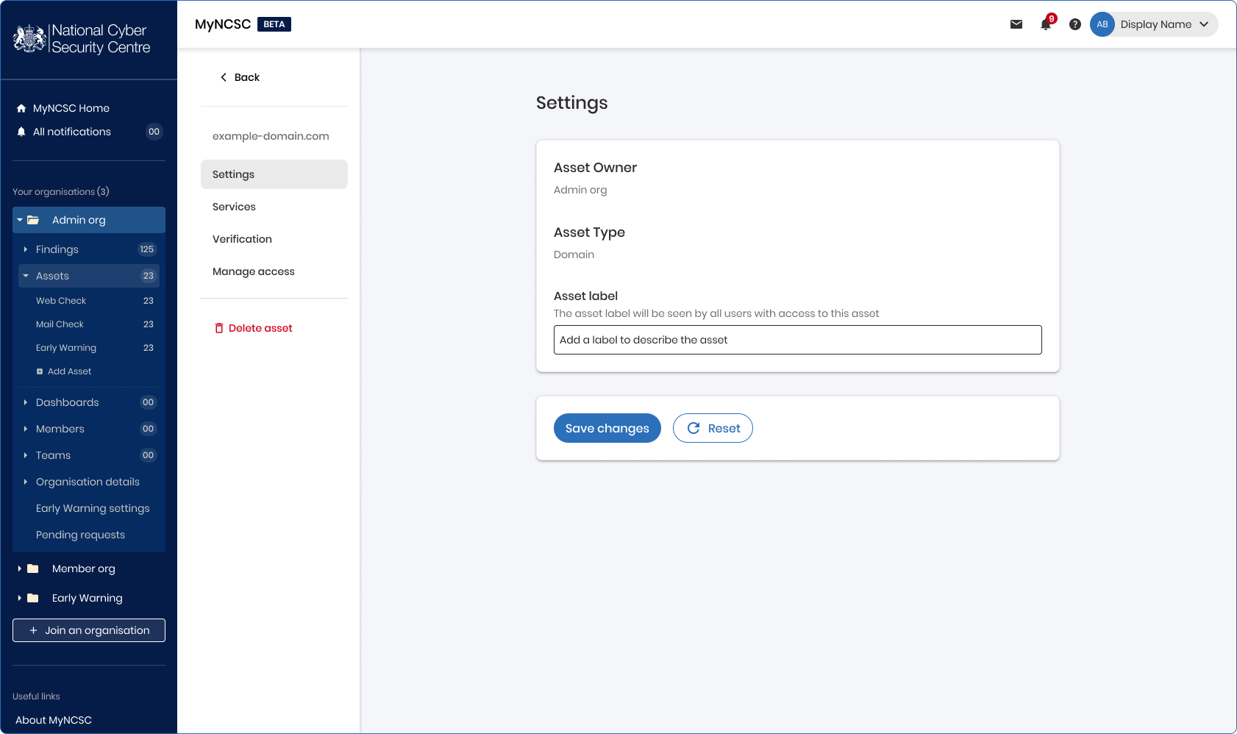Click the asset label input field
This screenshot has width=1237, height=734.
click(x=798, y=340)
